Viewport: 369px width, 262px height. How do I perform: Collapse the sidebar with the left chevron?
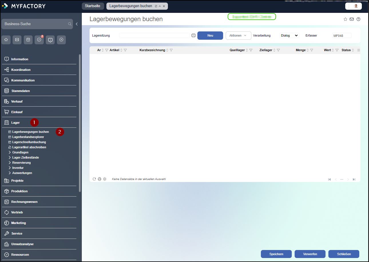click(77, 24)
